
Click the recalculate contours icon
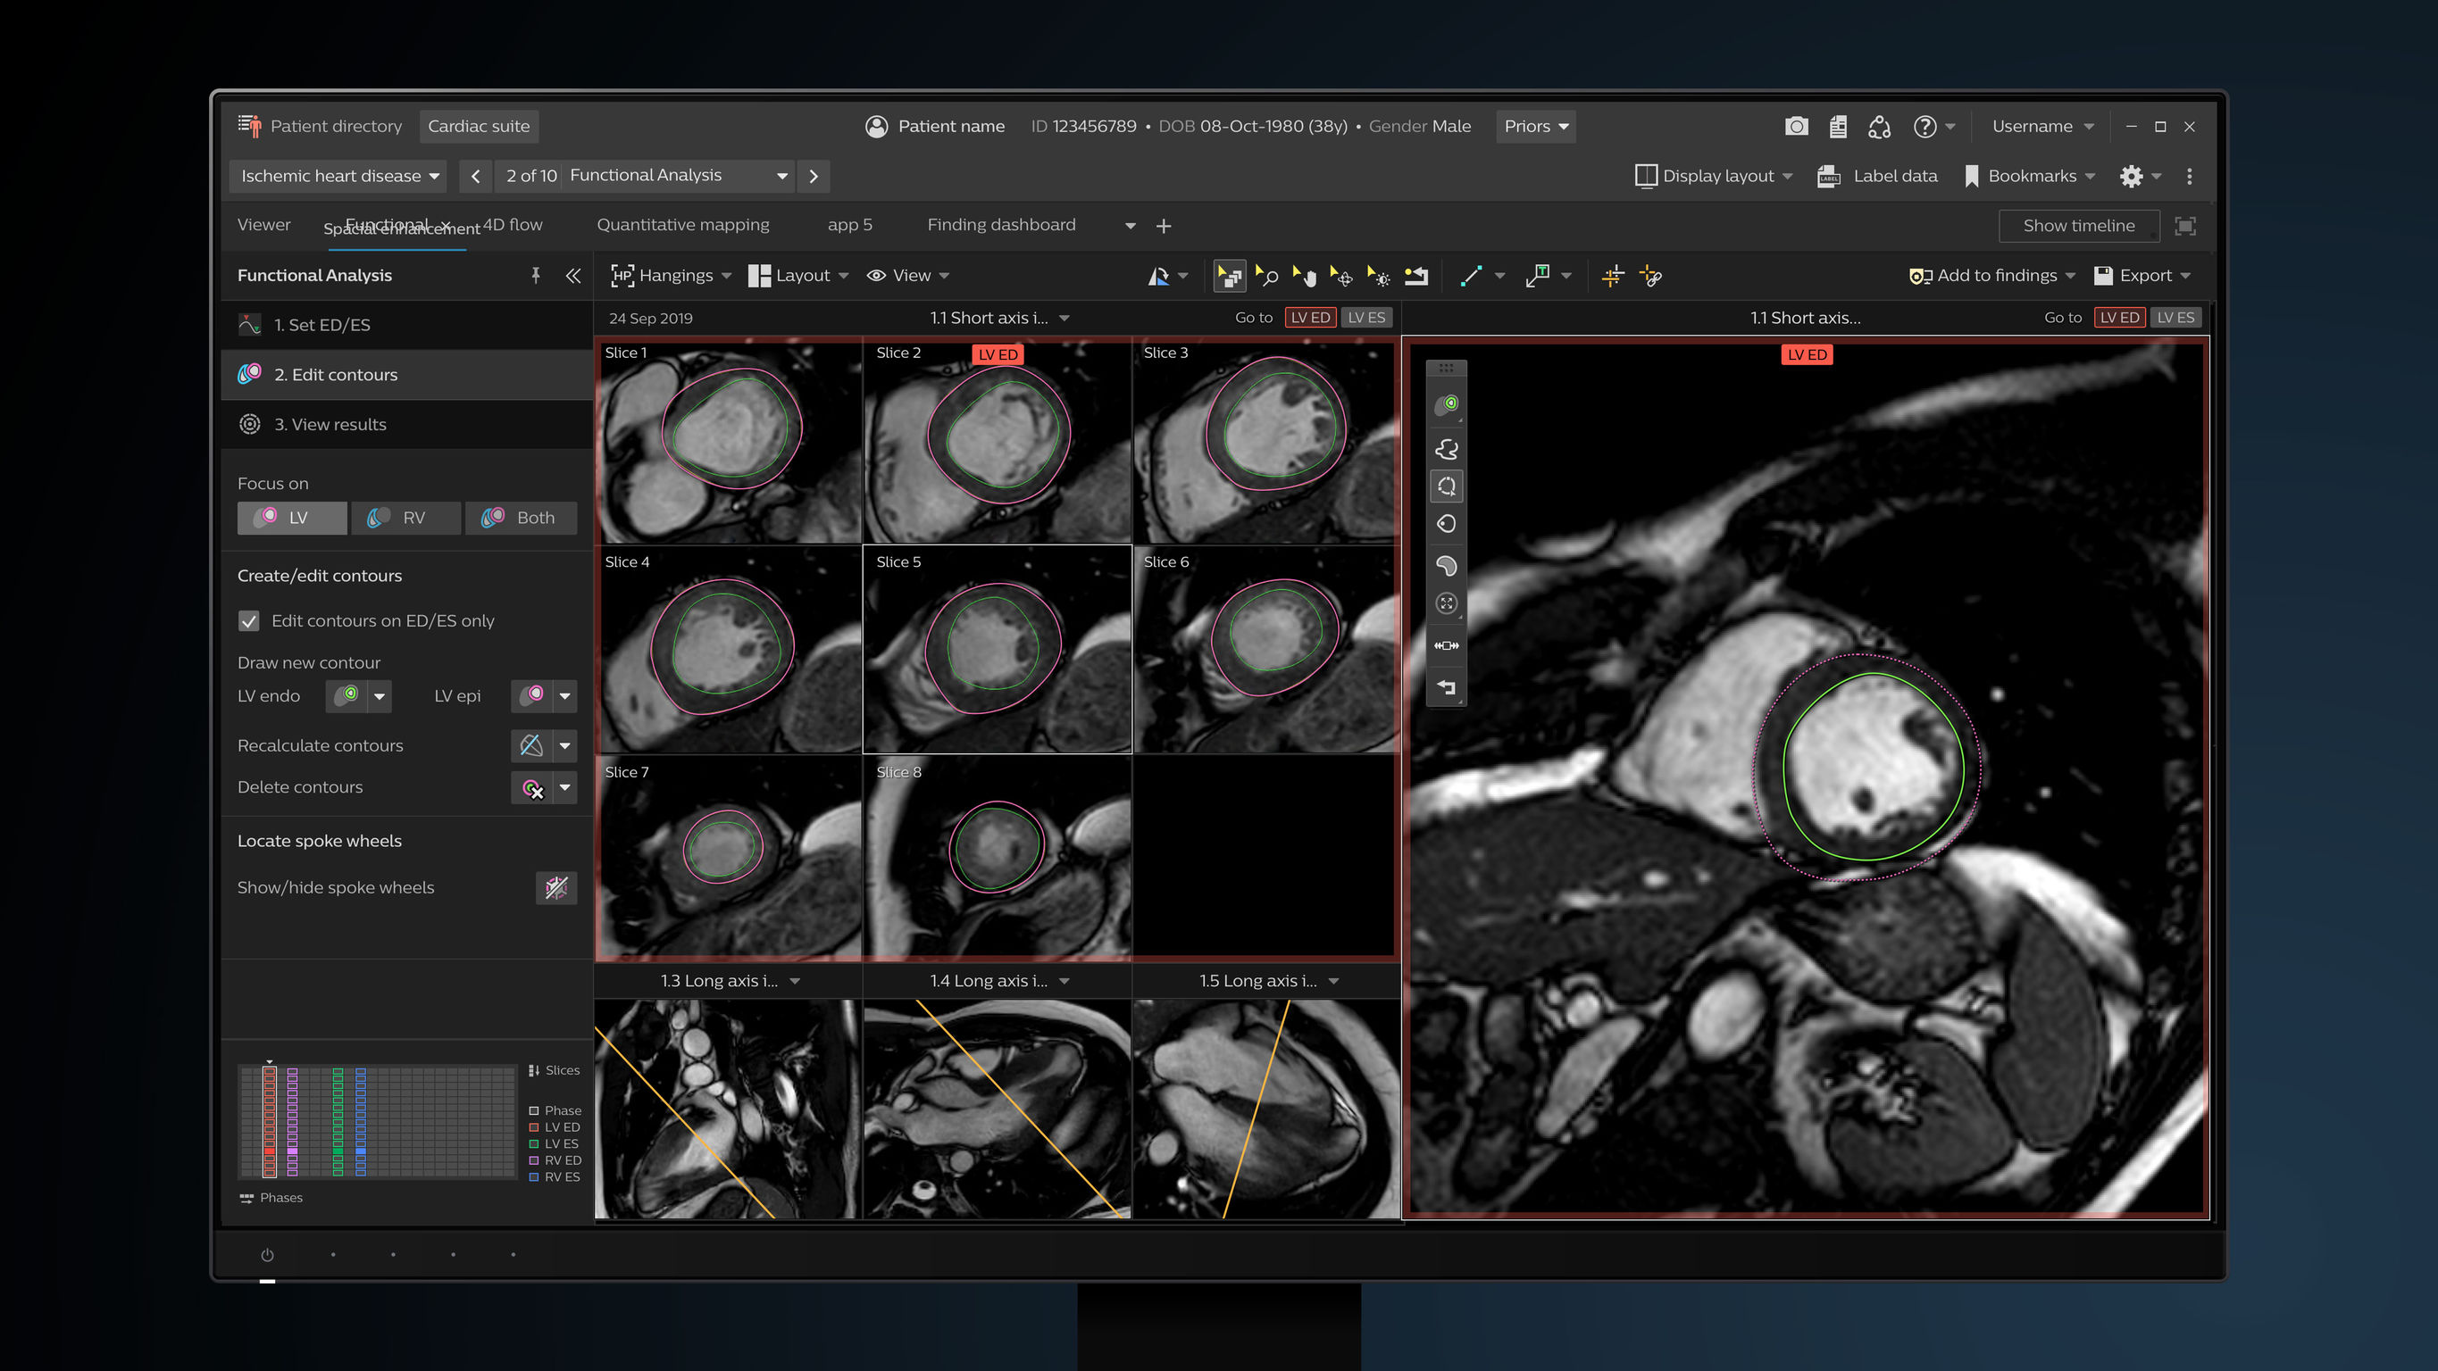(x=532, y=745)
